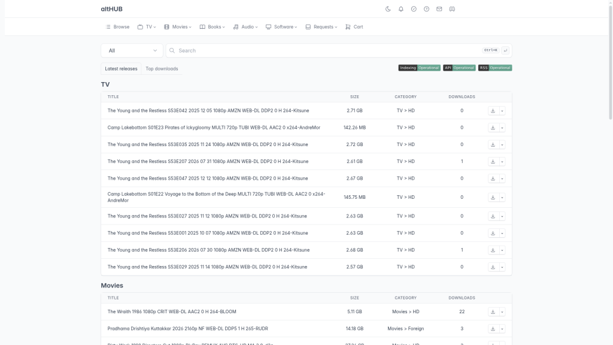
Task: Expand the Software navigation menu
Action: tap(281, 27)
